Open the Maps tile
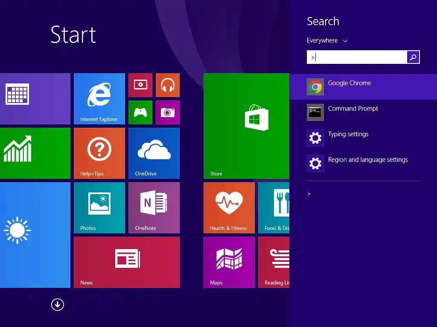 tap(229, 262)
